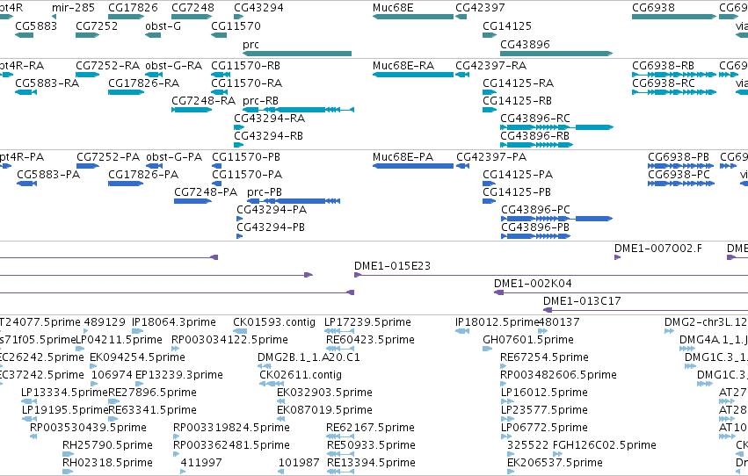Select the EK206537.5prime EST label
The height and width of the screenshot is (476, 748).
(555, 463)
